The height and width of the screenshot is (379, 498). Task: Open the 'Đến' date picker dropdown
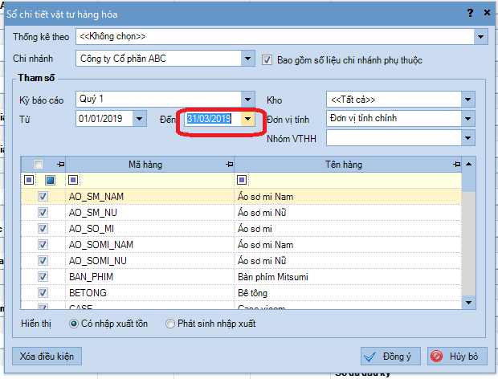pyautogui.click(x=248, y=119)
